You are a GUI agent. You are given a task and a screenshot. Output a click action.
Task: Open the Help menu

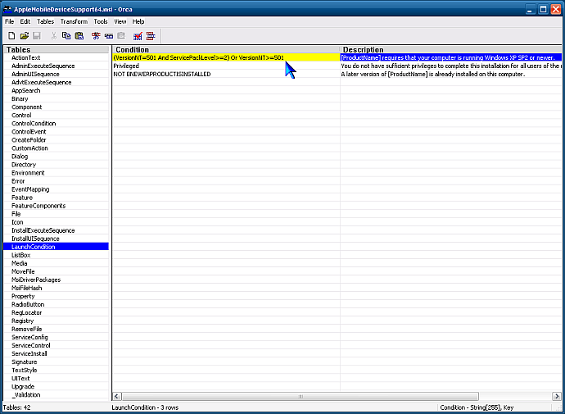(x=138, y=21)
